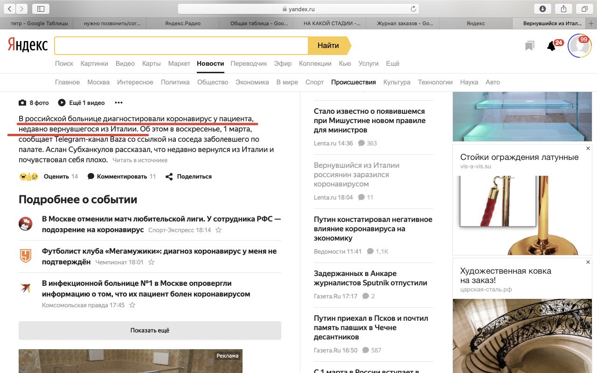Switch to Яндекс.Радио tab

(x=183, y=23)
